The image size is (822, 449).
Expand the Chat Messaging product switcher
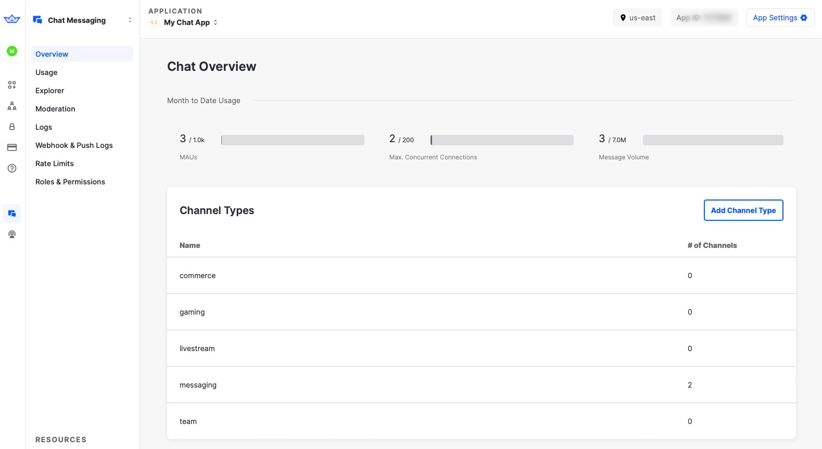tap(130, 20)
